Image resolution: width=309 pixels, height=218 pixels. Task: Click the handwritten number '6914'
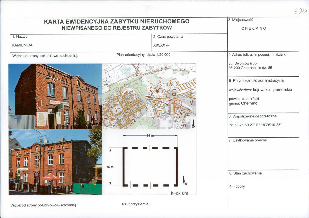(x=300, y=11)
